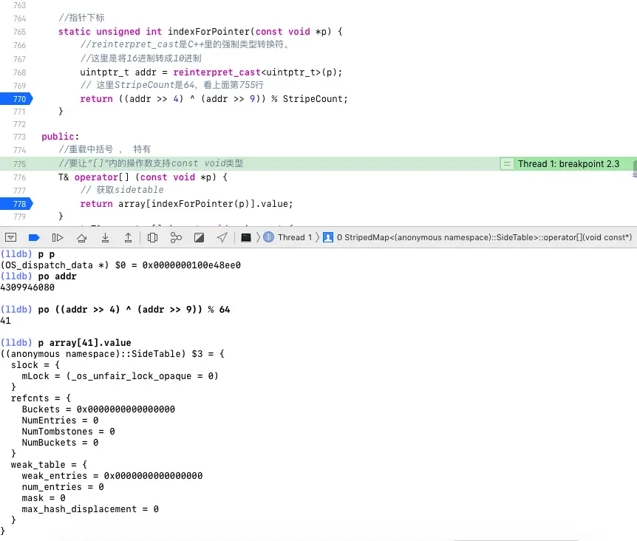Step into the function
The image size is (637, 541).
pyautogui.click(x=105, y=237)
